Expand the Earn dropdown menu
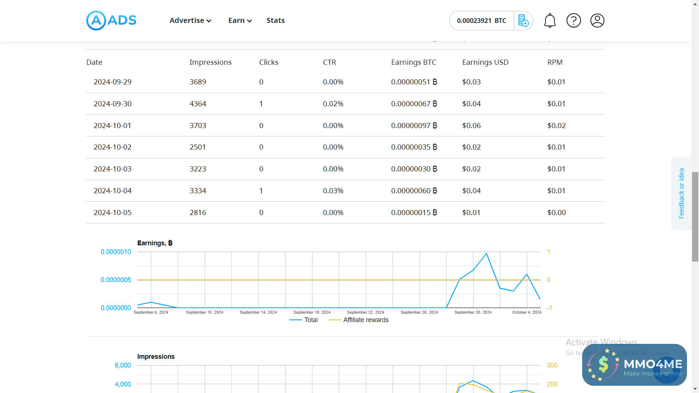 [240, 20]
